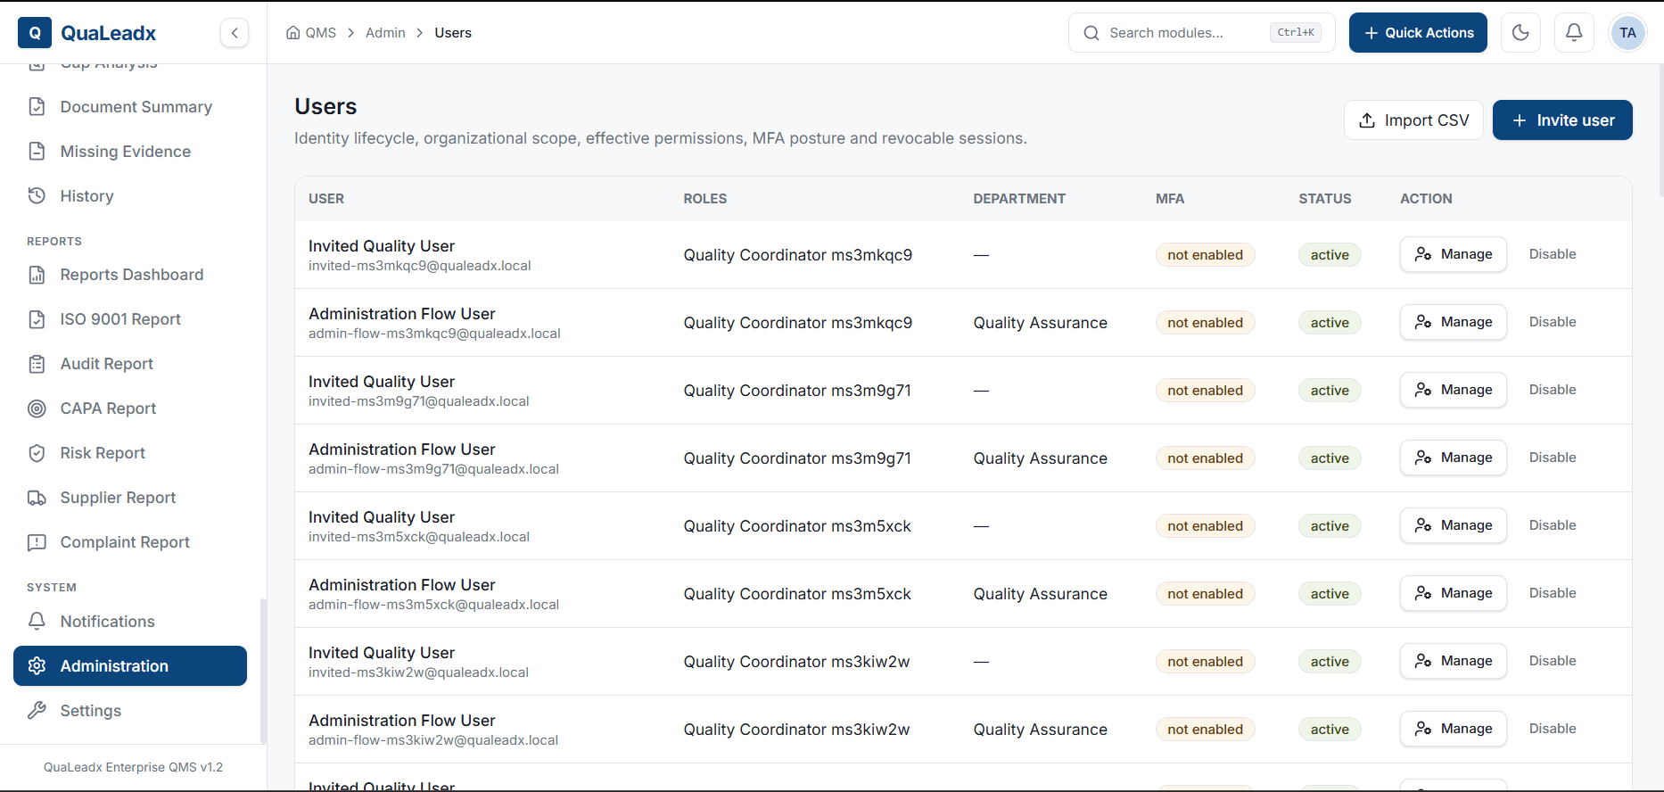Screen dimensions: 1664x792
Task: Open Document Summary in the sidebar
Action: [130, 107]
